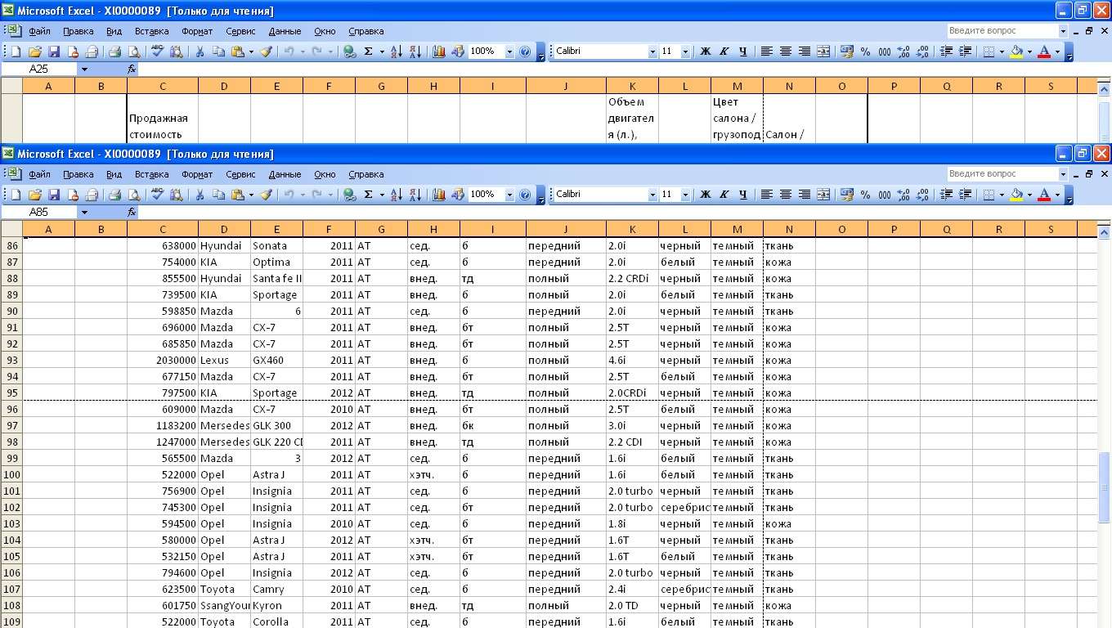Click Increase Decimal in front window
The image size is (1112, 628).
(903, 195)
